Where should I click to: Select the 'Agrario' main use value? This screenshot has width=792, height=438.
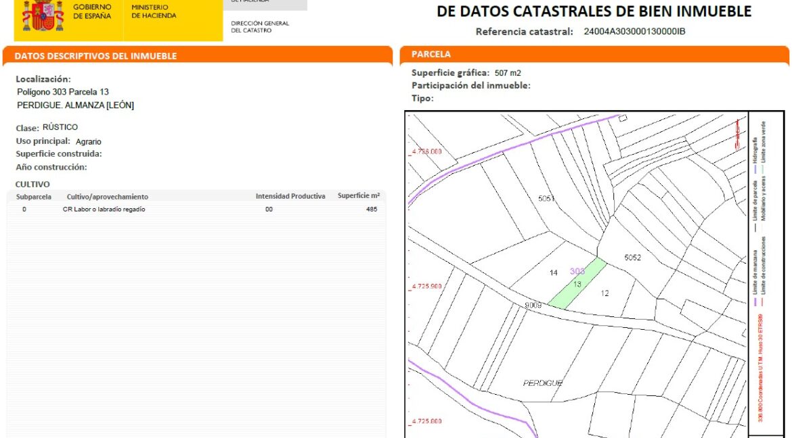pos(89,142)
